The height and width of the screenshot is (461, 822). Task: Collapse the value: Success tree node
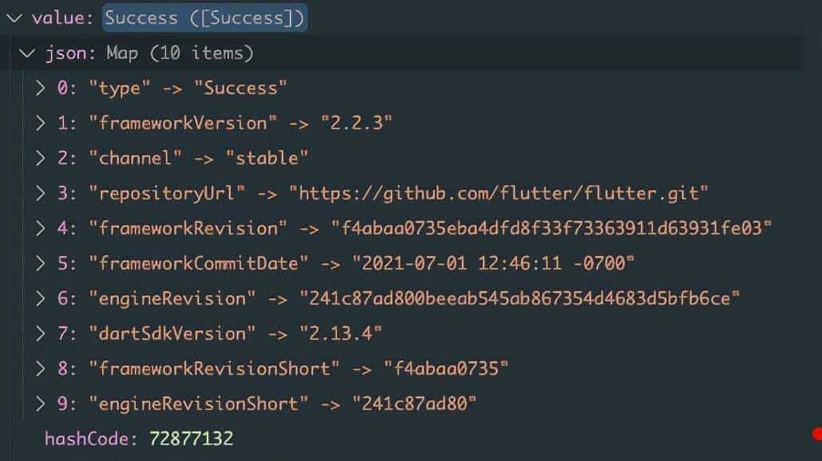click(x=14, y=18)
